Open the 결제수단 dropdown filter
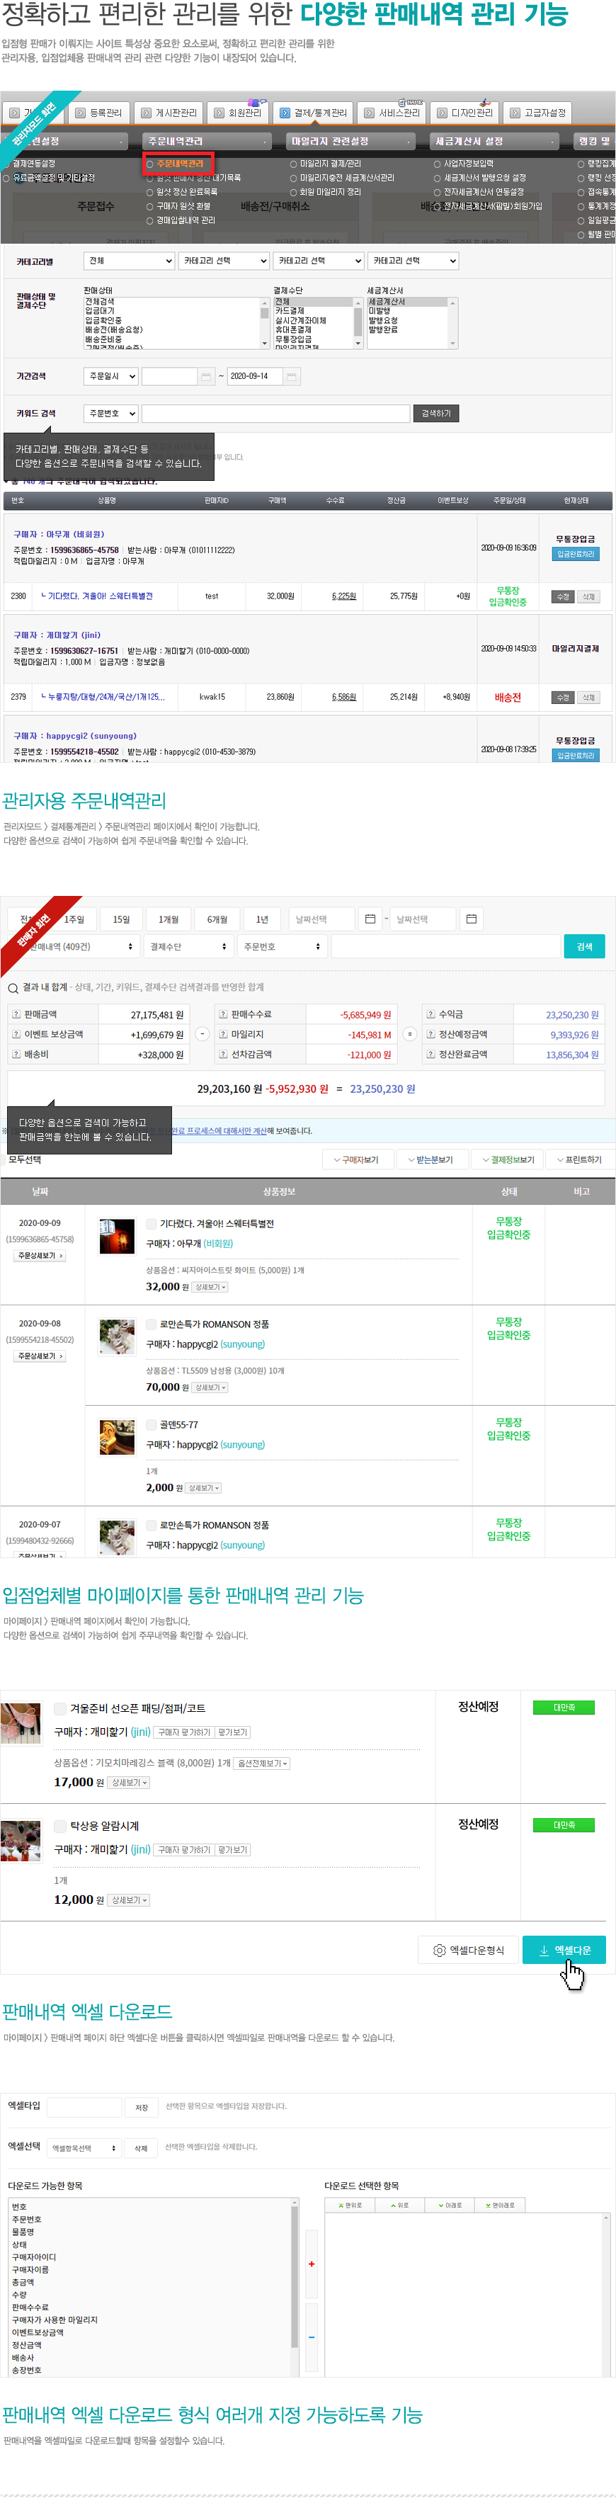This screenshot has width=616, height=2498. pos(188,946)
